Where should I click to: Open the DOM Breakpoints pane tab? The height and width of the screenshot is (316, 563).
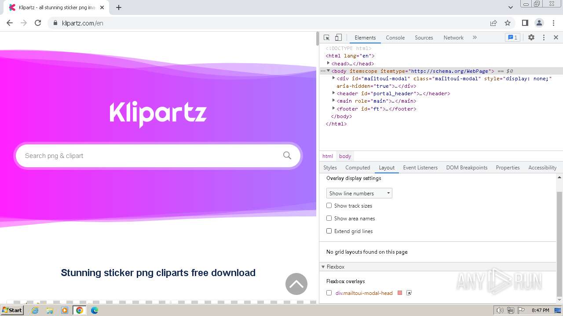tap(467, 168)
